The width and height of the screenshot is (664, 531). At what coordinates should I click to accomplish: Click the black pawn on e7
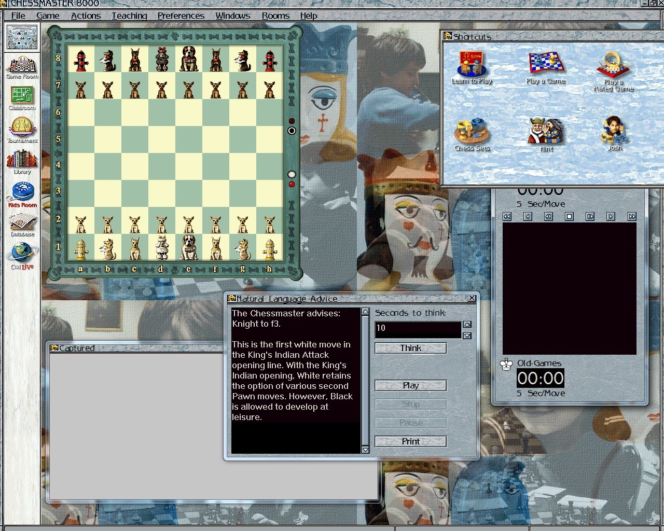[x=188, y=89]
